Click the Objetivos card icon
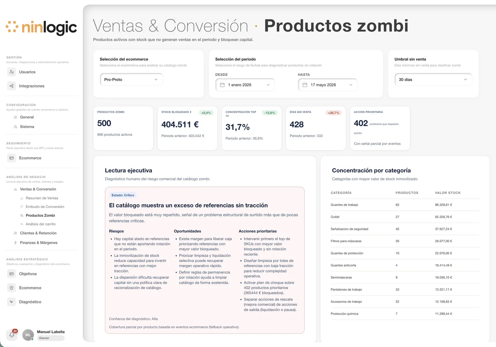 11,274
